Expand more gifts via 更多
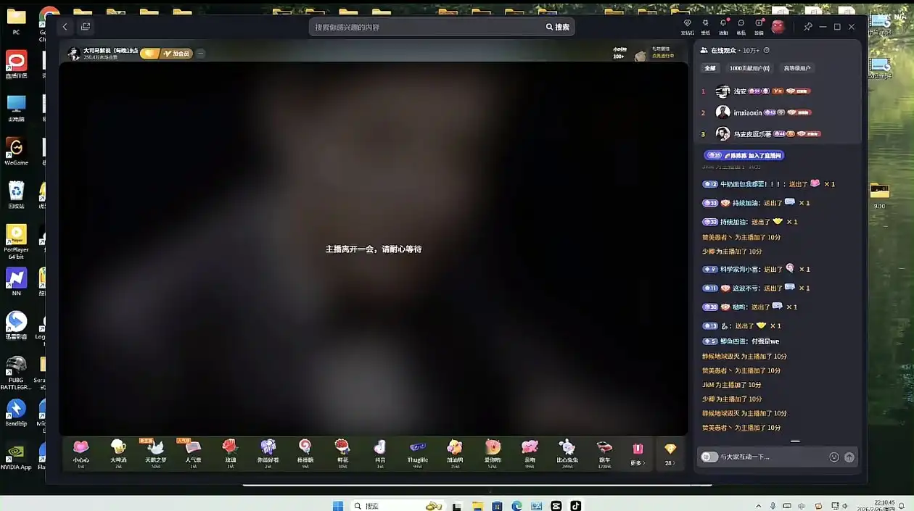Screen dimensions: 914x511 [637, 453]
